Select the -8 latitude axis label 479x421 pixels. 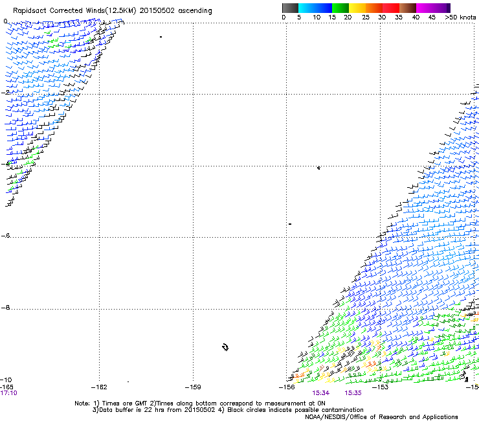pos(5,307)
